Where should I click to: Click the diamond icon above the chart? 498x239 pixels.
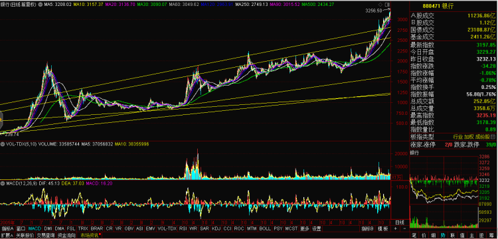380,5
